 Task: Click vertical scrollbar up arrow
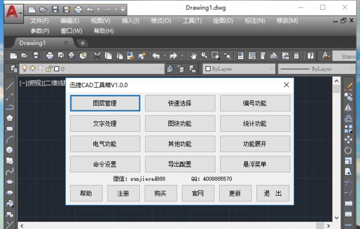[337, 81]
